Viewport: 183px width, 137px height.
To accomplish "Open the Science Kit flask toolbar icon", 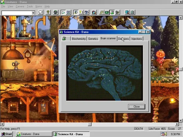I will (x=112, y=12).
